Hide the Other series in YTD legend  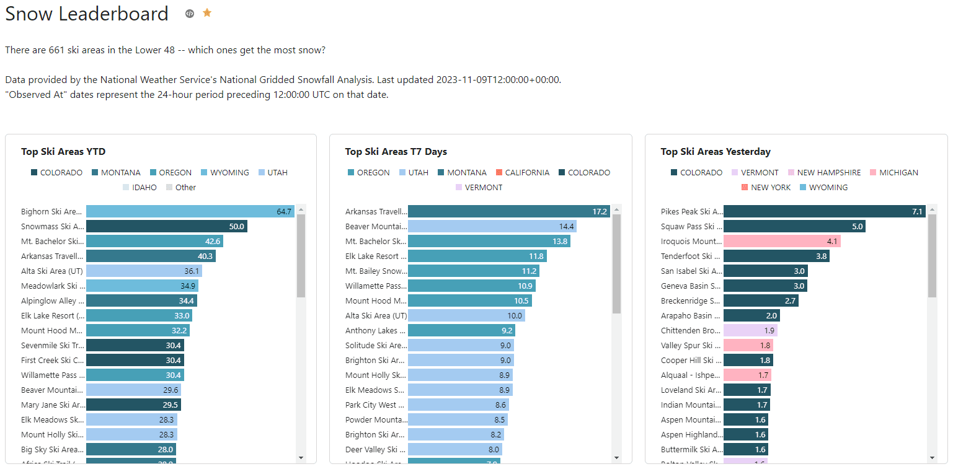[185, 188]
